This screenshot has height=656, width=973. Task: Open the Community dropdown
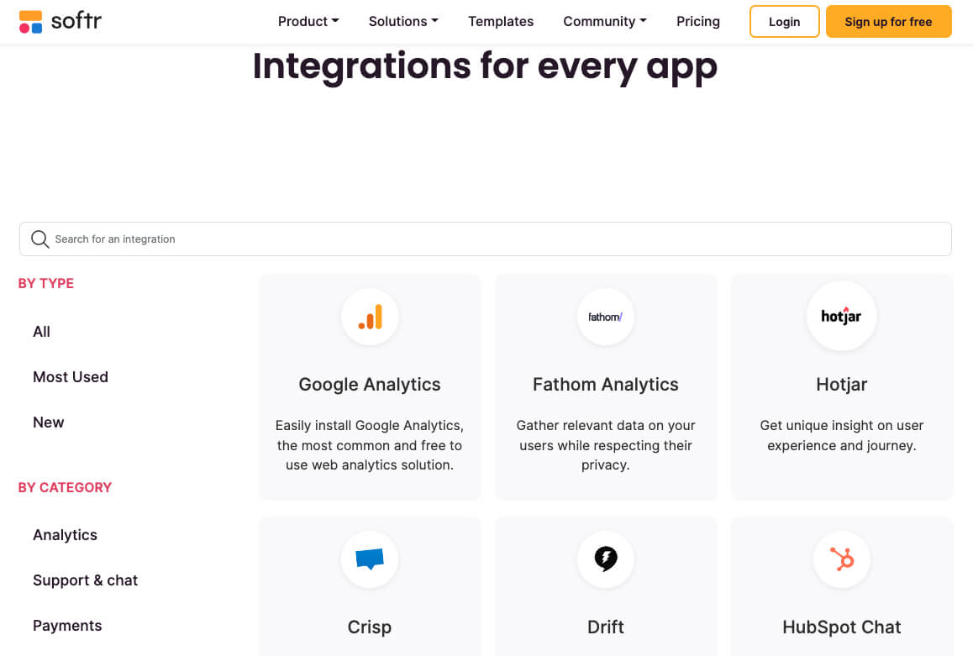[604, 21]
